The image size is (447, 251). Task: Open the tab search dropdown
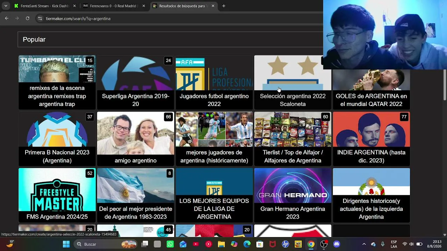(x=6, y=6)
